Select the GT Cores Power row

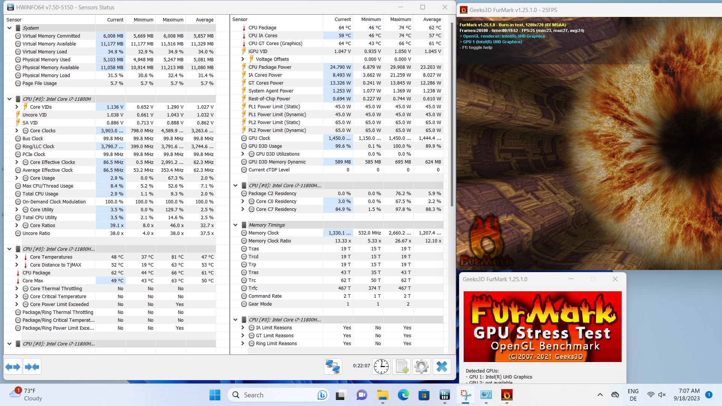coord(337,83)
